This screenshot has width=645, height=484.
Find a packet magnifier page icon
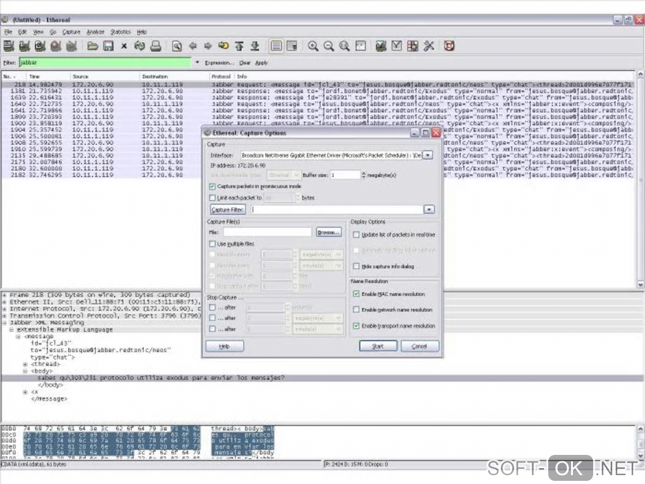(177, 46)
